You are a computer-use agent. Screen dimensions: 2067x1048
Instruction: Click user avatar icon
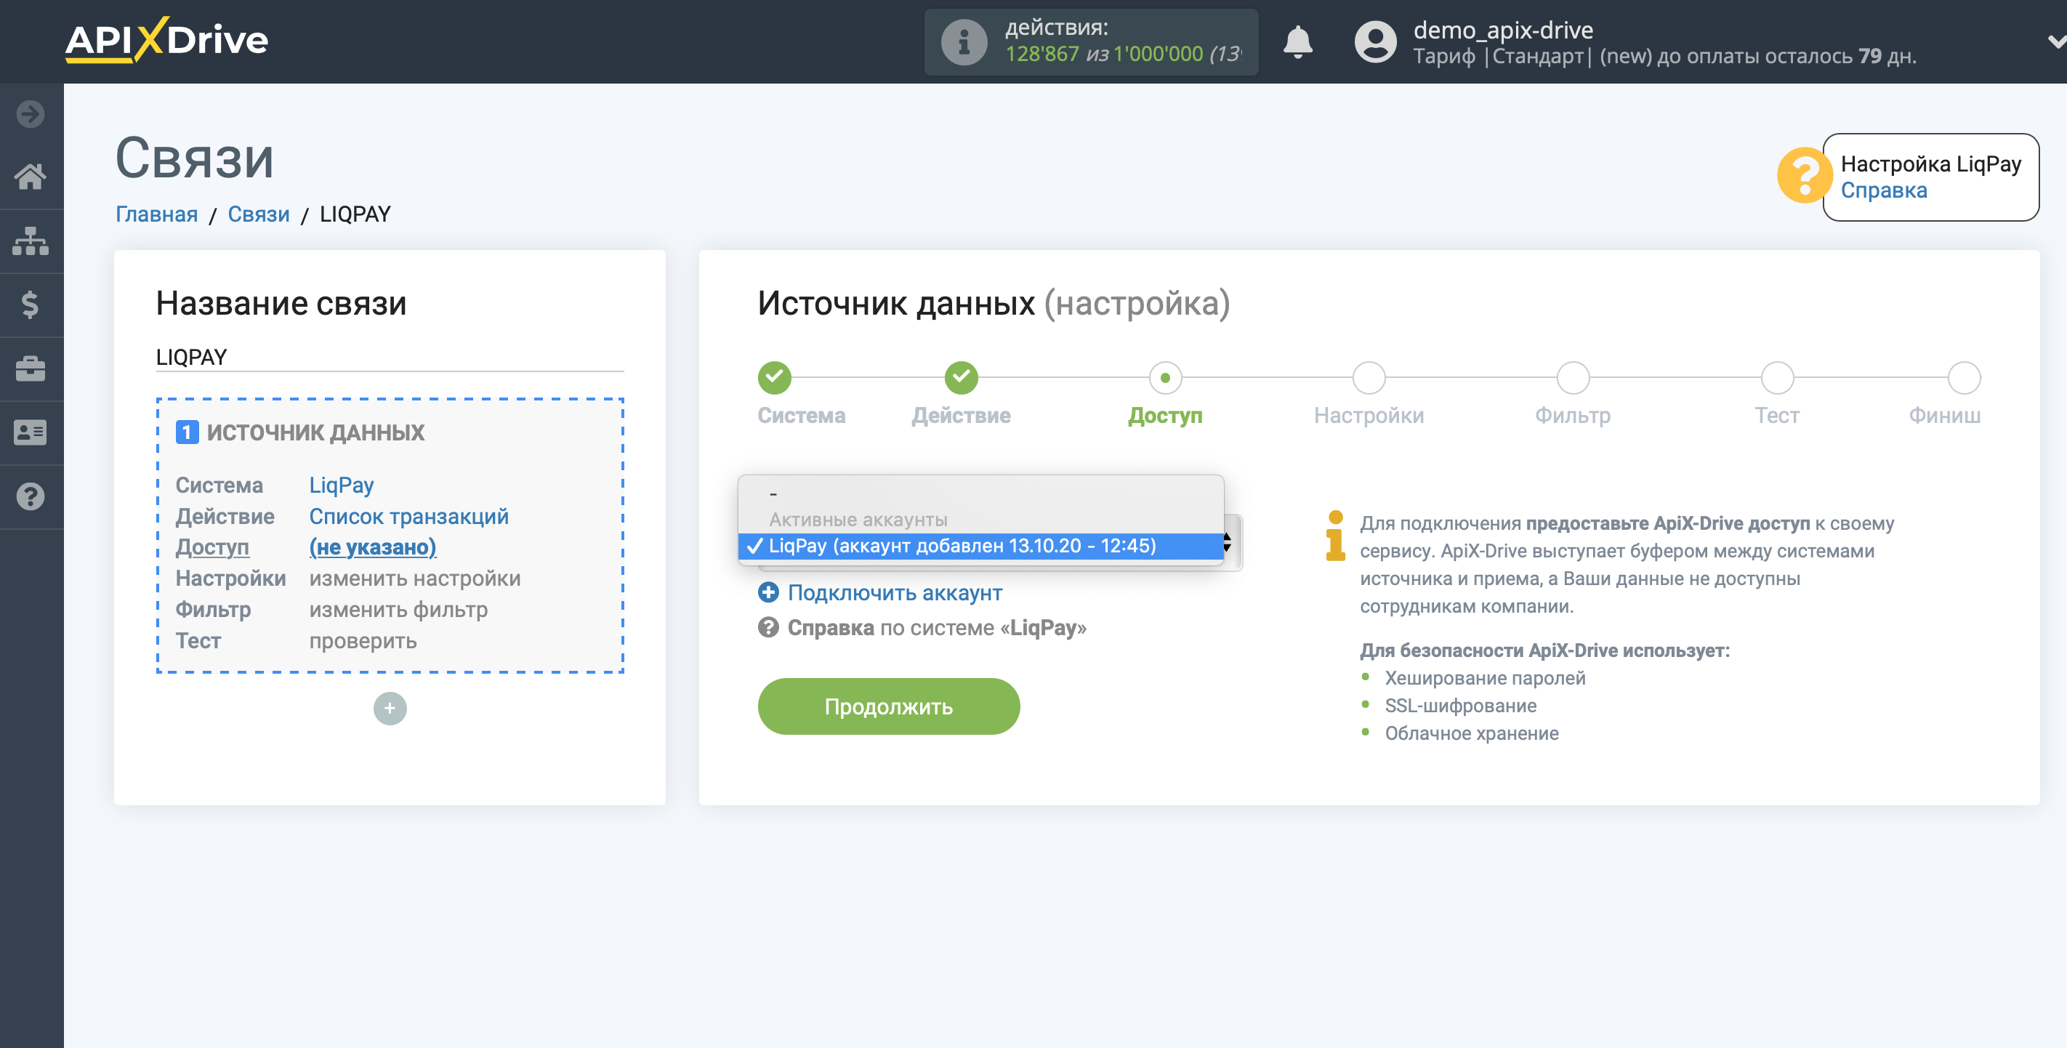coord(1375,41)
